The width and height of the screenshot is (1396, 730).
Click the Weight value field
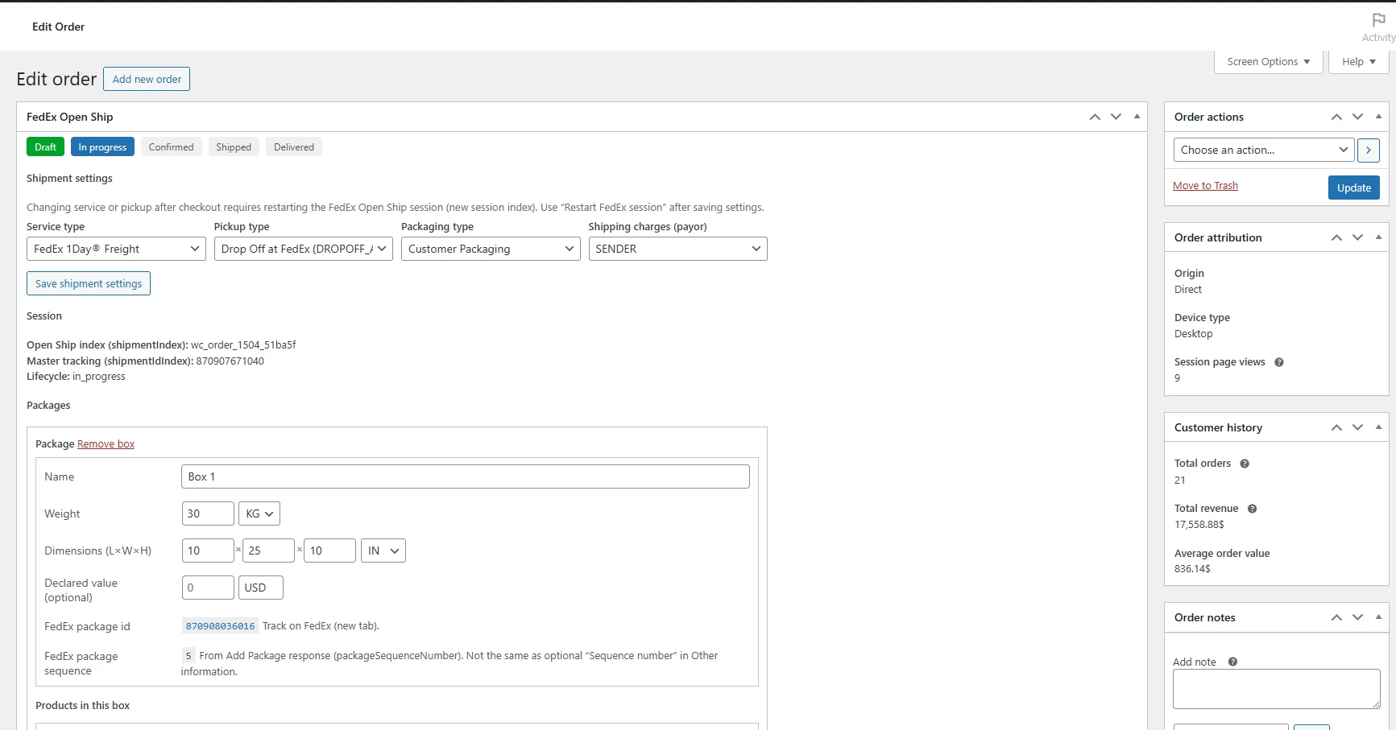pyautogui.click(x=208, y=513)
